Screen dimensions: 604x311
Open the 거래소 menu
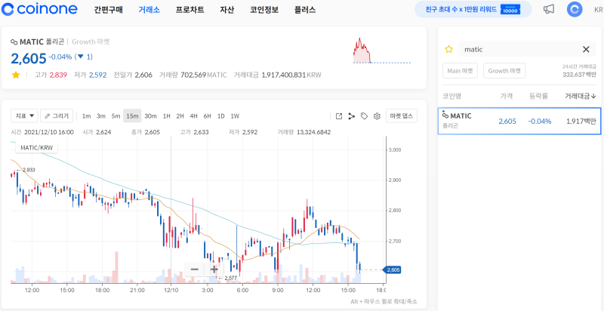point(149,10)
